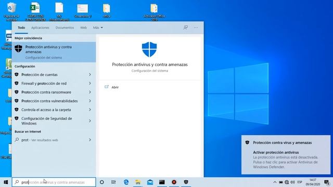
Task: Click the volume speaker tray icon
Action: coord(292,182)
